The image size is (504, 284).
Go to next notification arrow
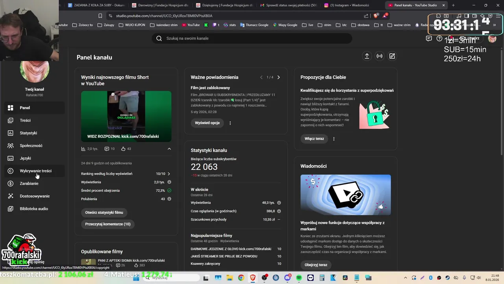pos(278,77)
